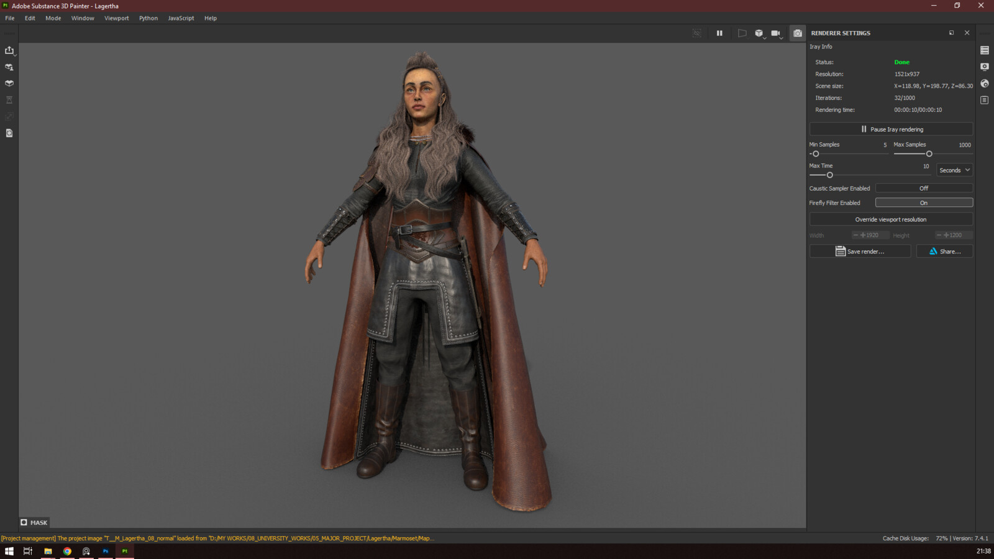This screenshot has width=994, height=559.
Task: Click Override viewport resolution button
Action: (891, 219)
